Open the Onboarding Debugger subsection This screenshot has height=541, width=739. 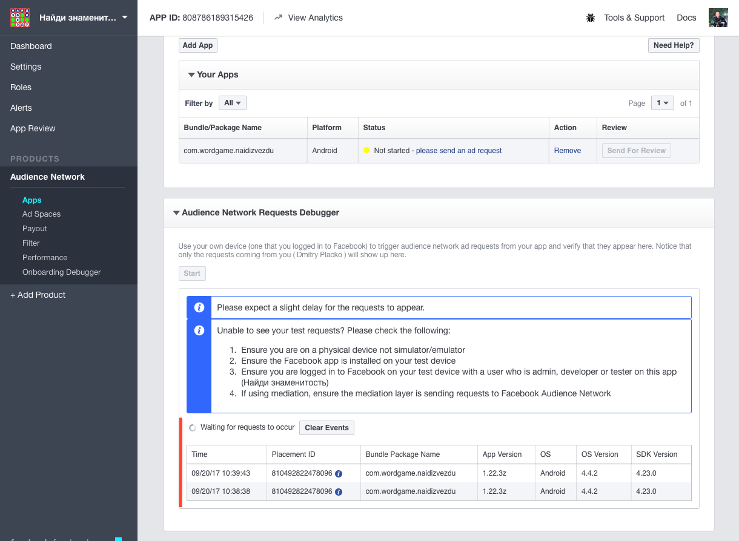coord(62,272)
